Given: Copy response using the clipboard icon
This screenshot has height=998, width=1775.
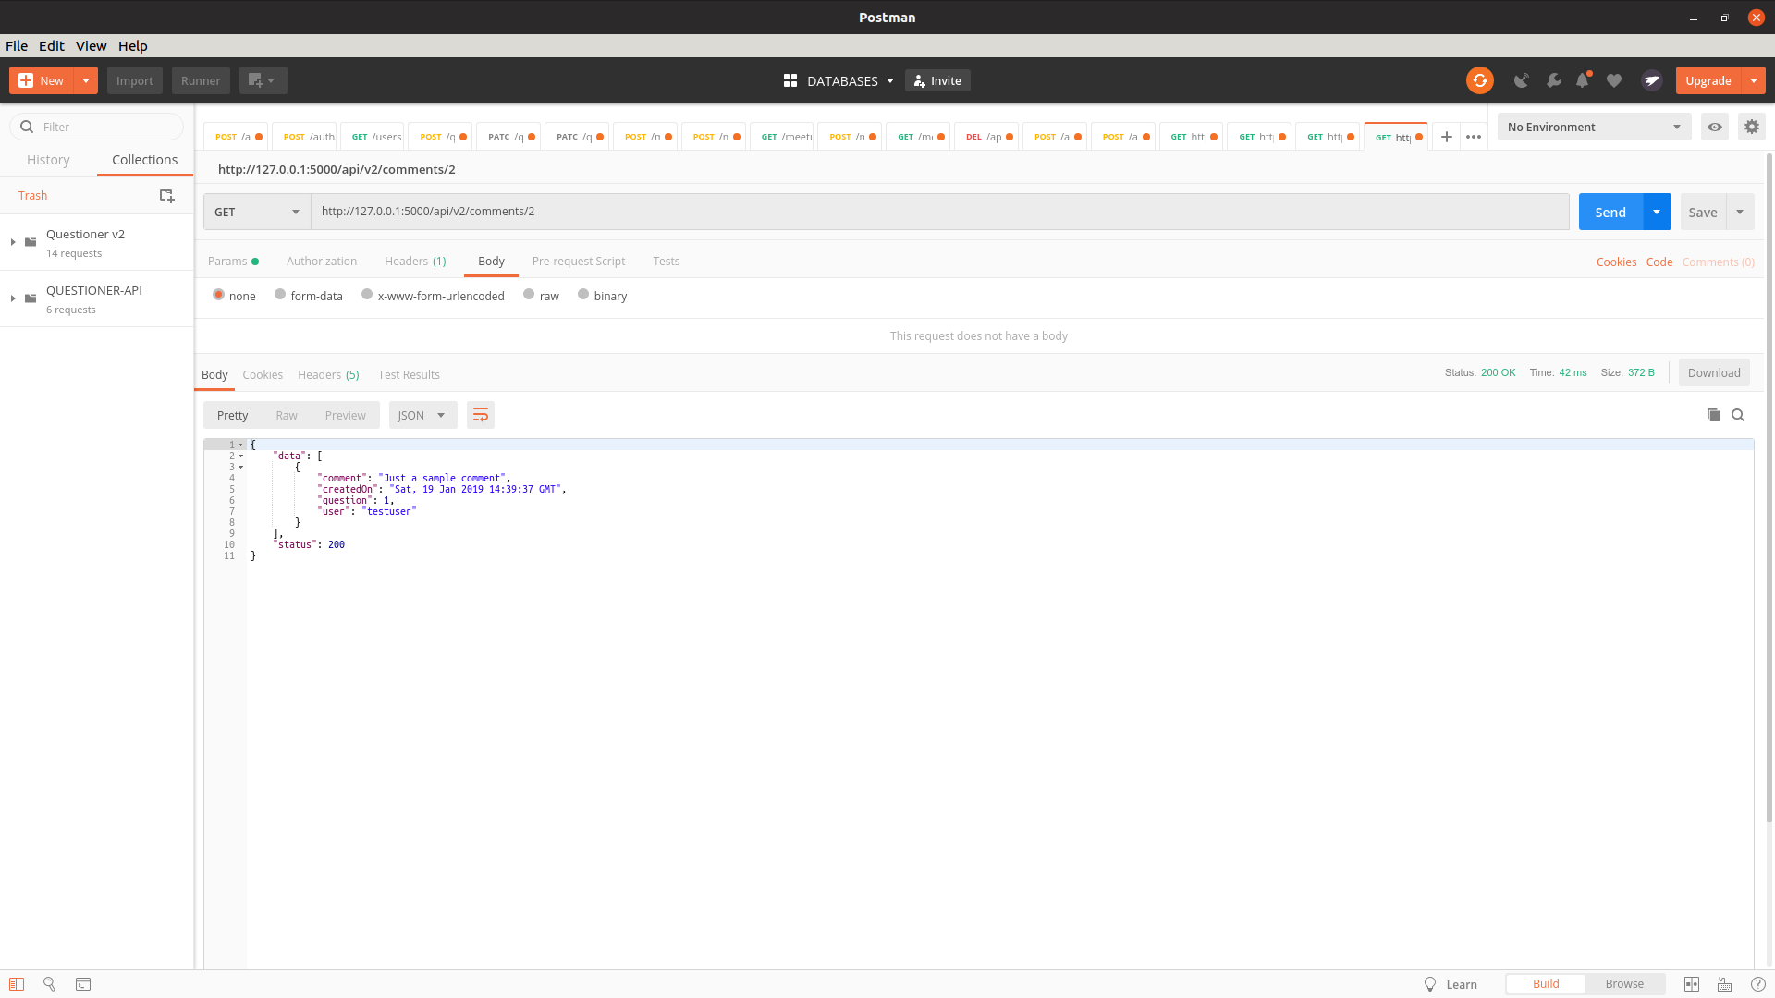Looking at the screenshot, I should coord(1713,415).
